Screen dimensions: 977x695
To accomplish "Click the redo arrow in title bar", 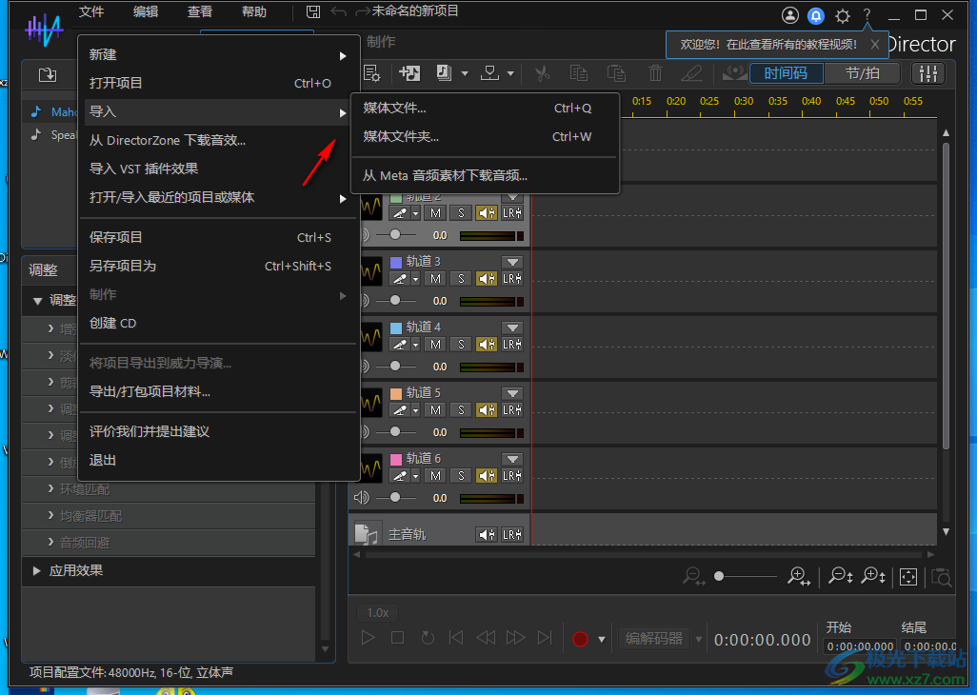I will click(x=362, y=11).
